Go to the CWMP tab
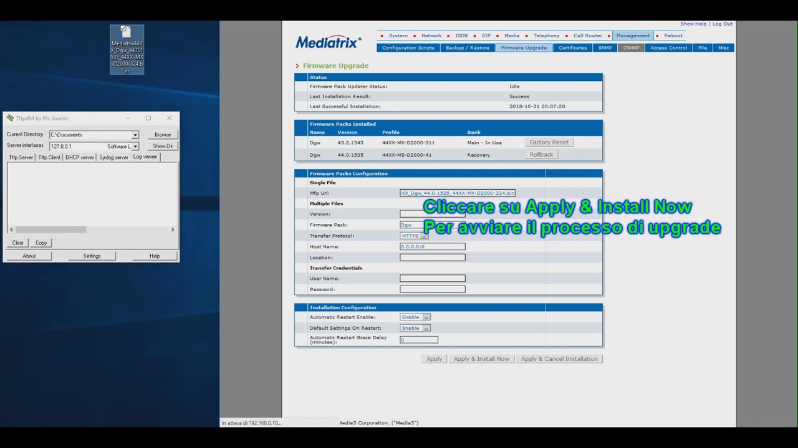The image size is (798, 448). click(631, 48)
